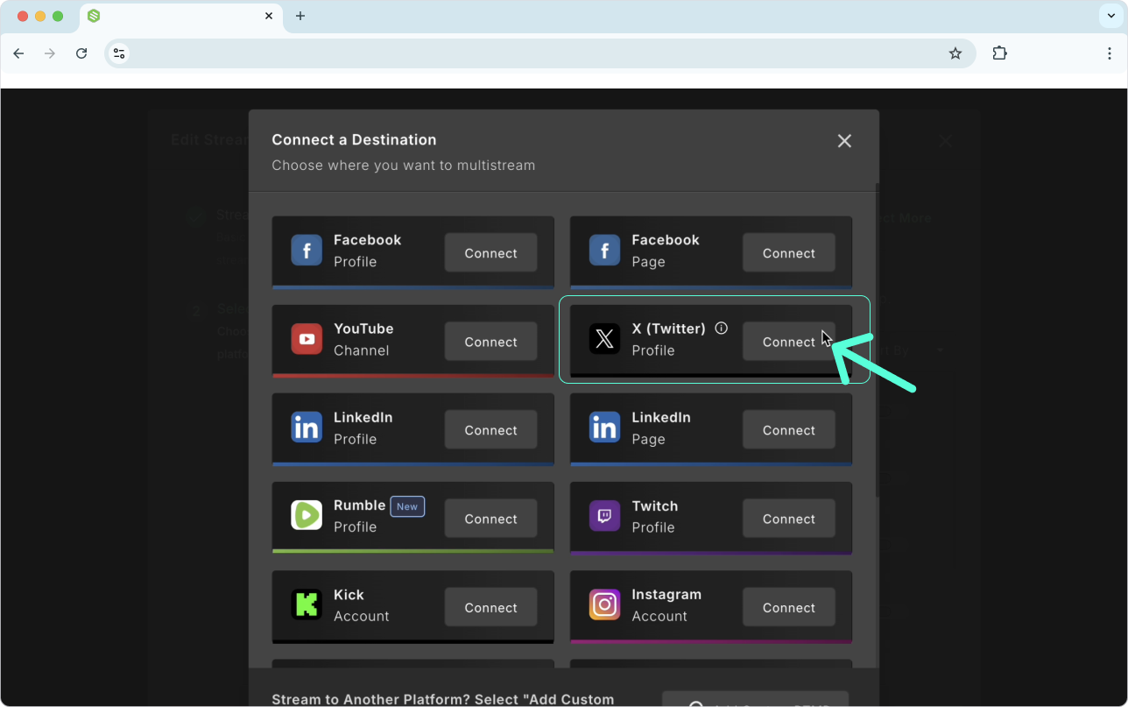1128x707 pixels.
Task: View site information in the address bar
Action: (x=120, y=53)
